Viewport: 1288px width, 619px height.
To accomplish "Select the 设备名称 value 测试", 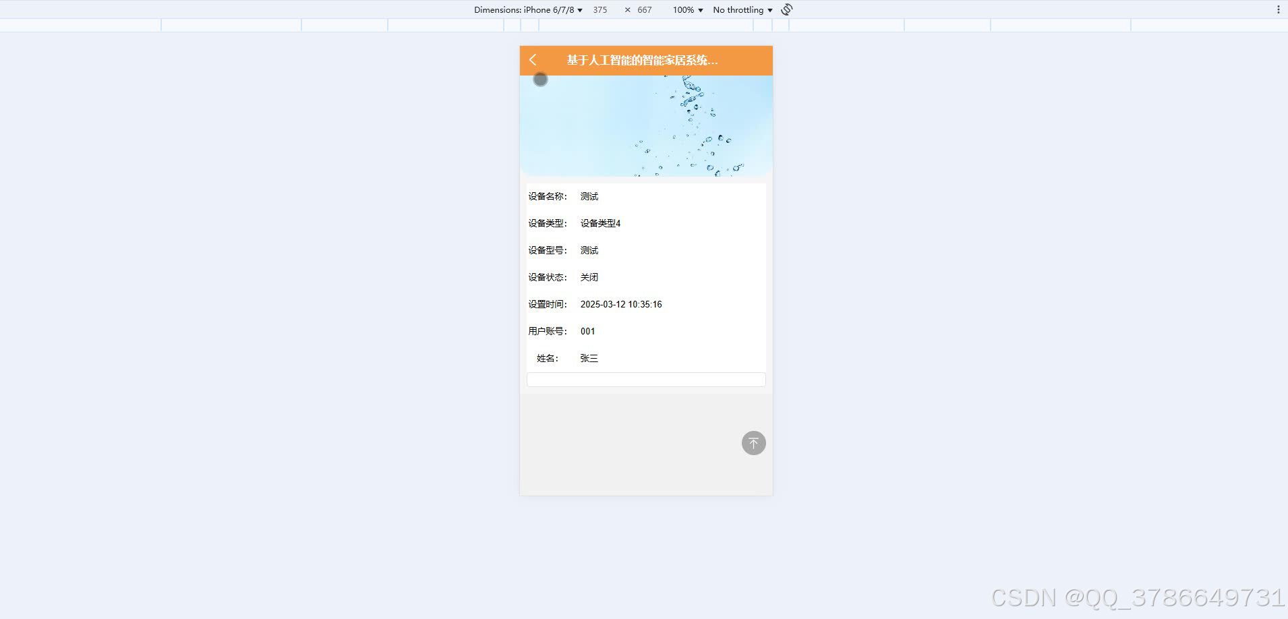I will click(x=588, y=196).
